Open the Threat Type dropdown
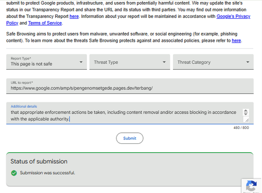The image size is (262, 193). pos(129,62)
